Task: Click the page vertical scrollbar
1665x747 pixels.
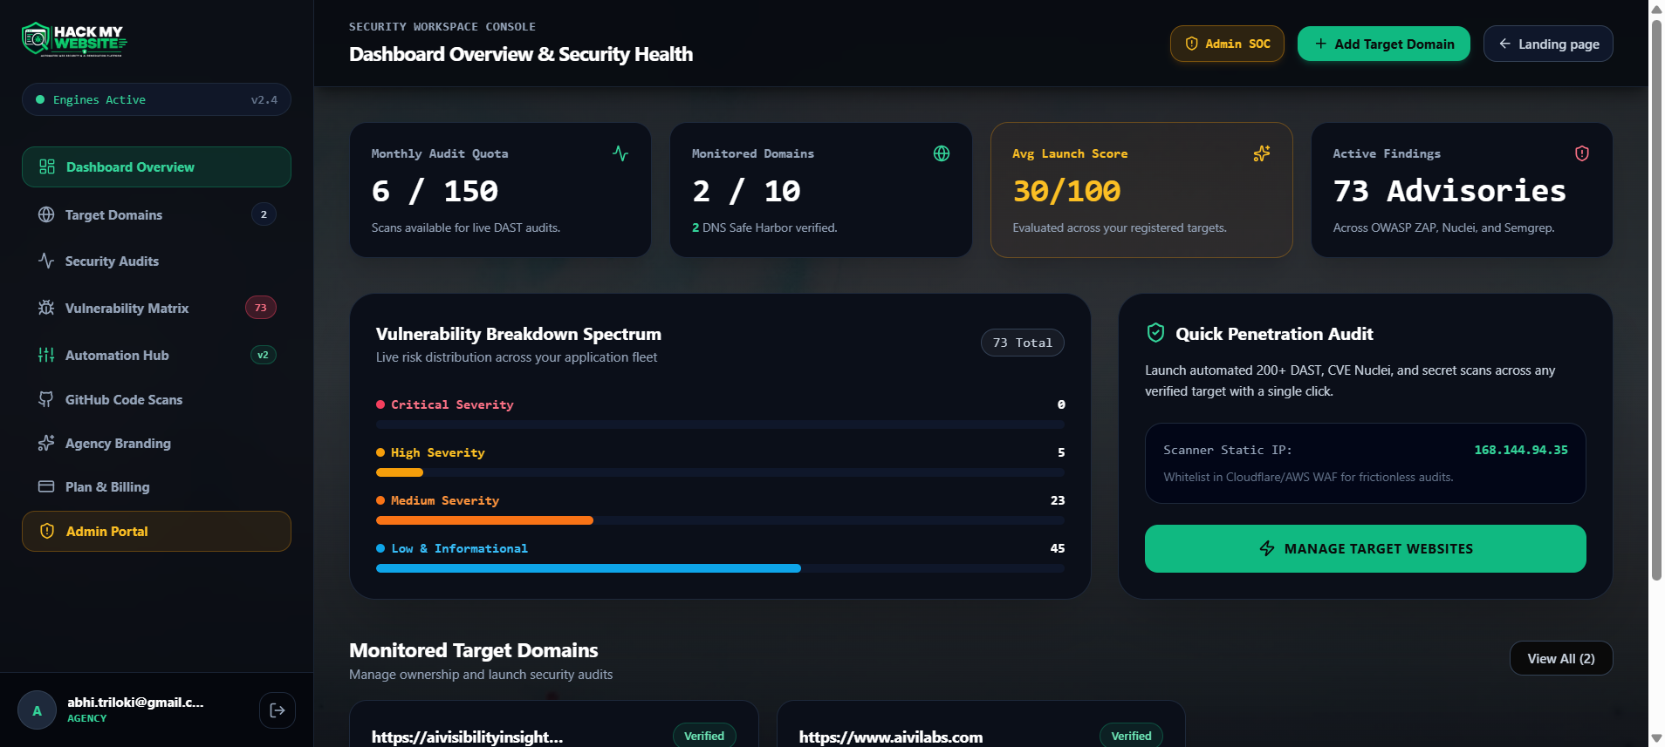Action: pos(1656,299)
